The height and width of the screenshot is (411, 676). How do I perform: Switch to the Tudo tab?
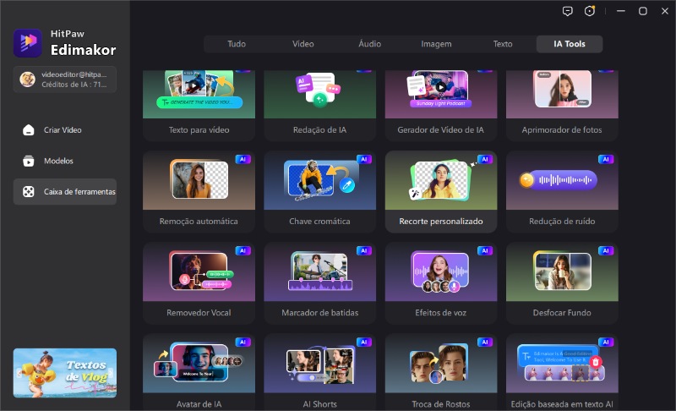pos(237,44)
